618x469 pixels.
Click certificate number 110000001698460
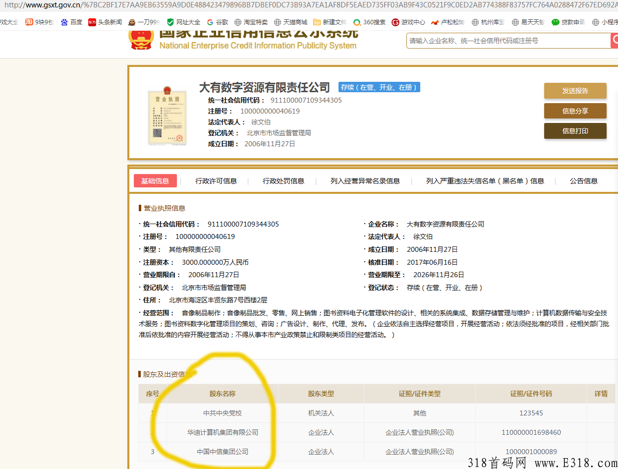coord(531,432)
